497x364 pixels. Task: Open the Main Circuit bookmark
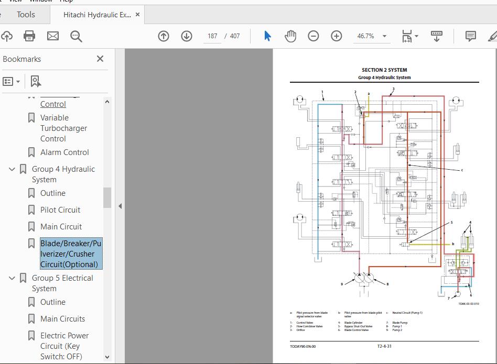[x=61, y=227]
